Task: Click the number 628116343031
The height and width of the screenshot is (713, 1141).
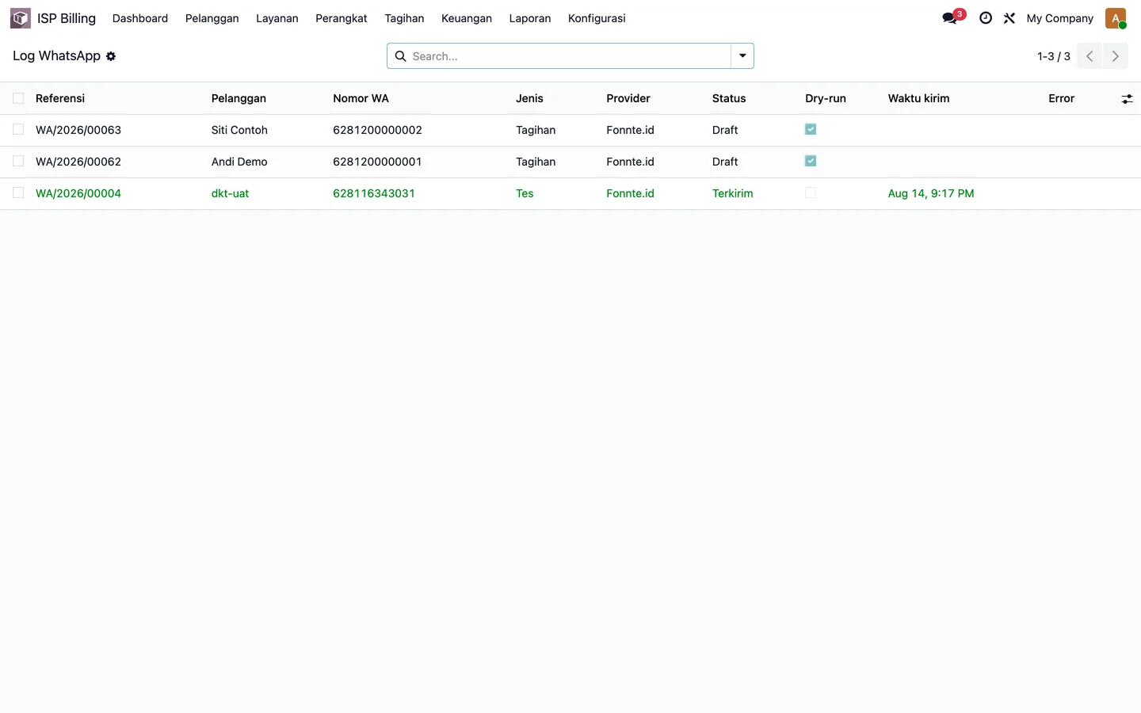Action: click(x=374, y=193)
